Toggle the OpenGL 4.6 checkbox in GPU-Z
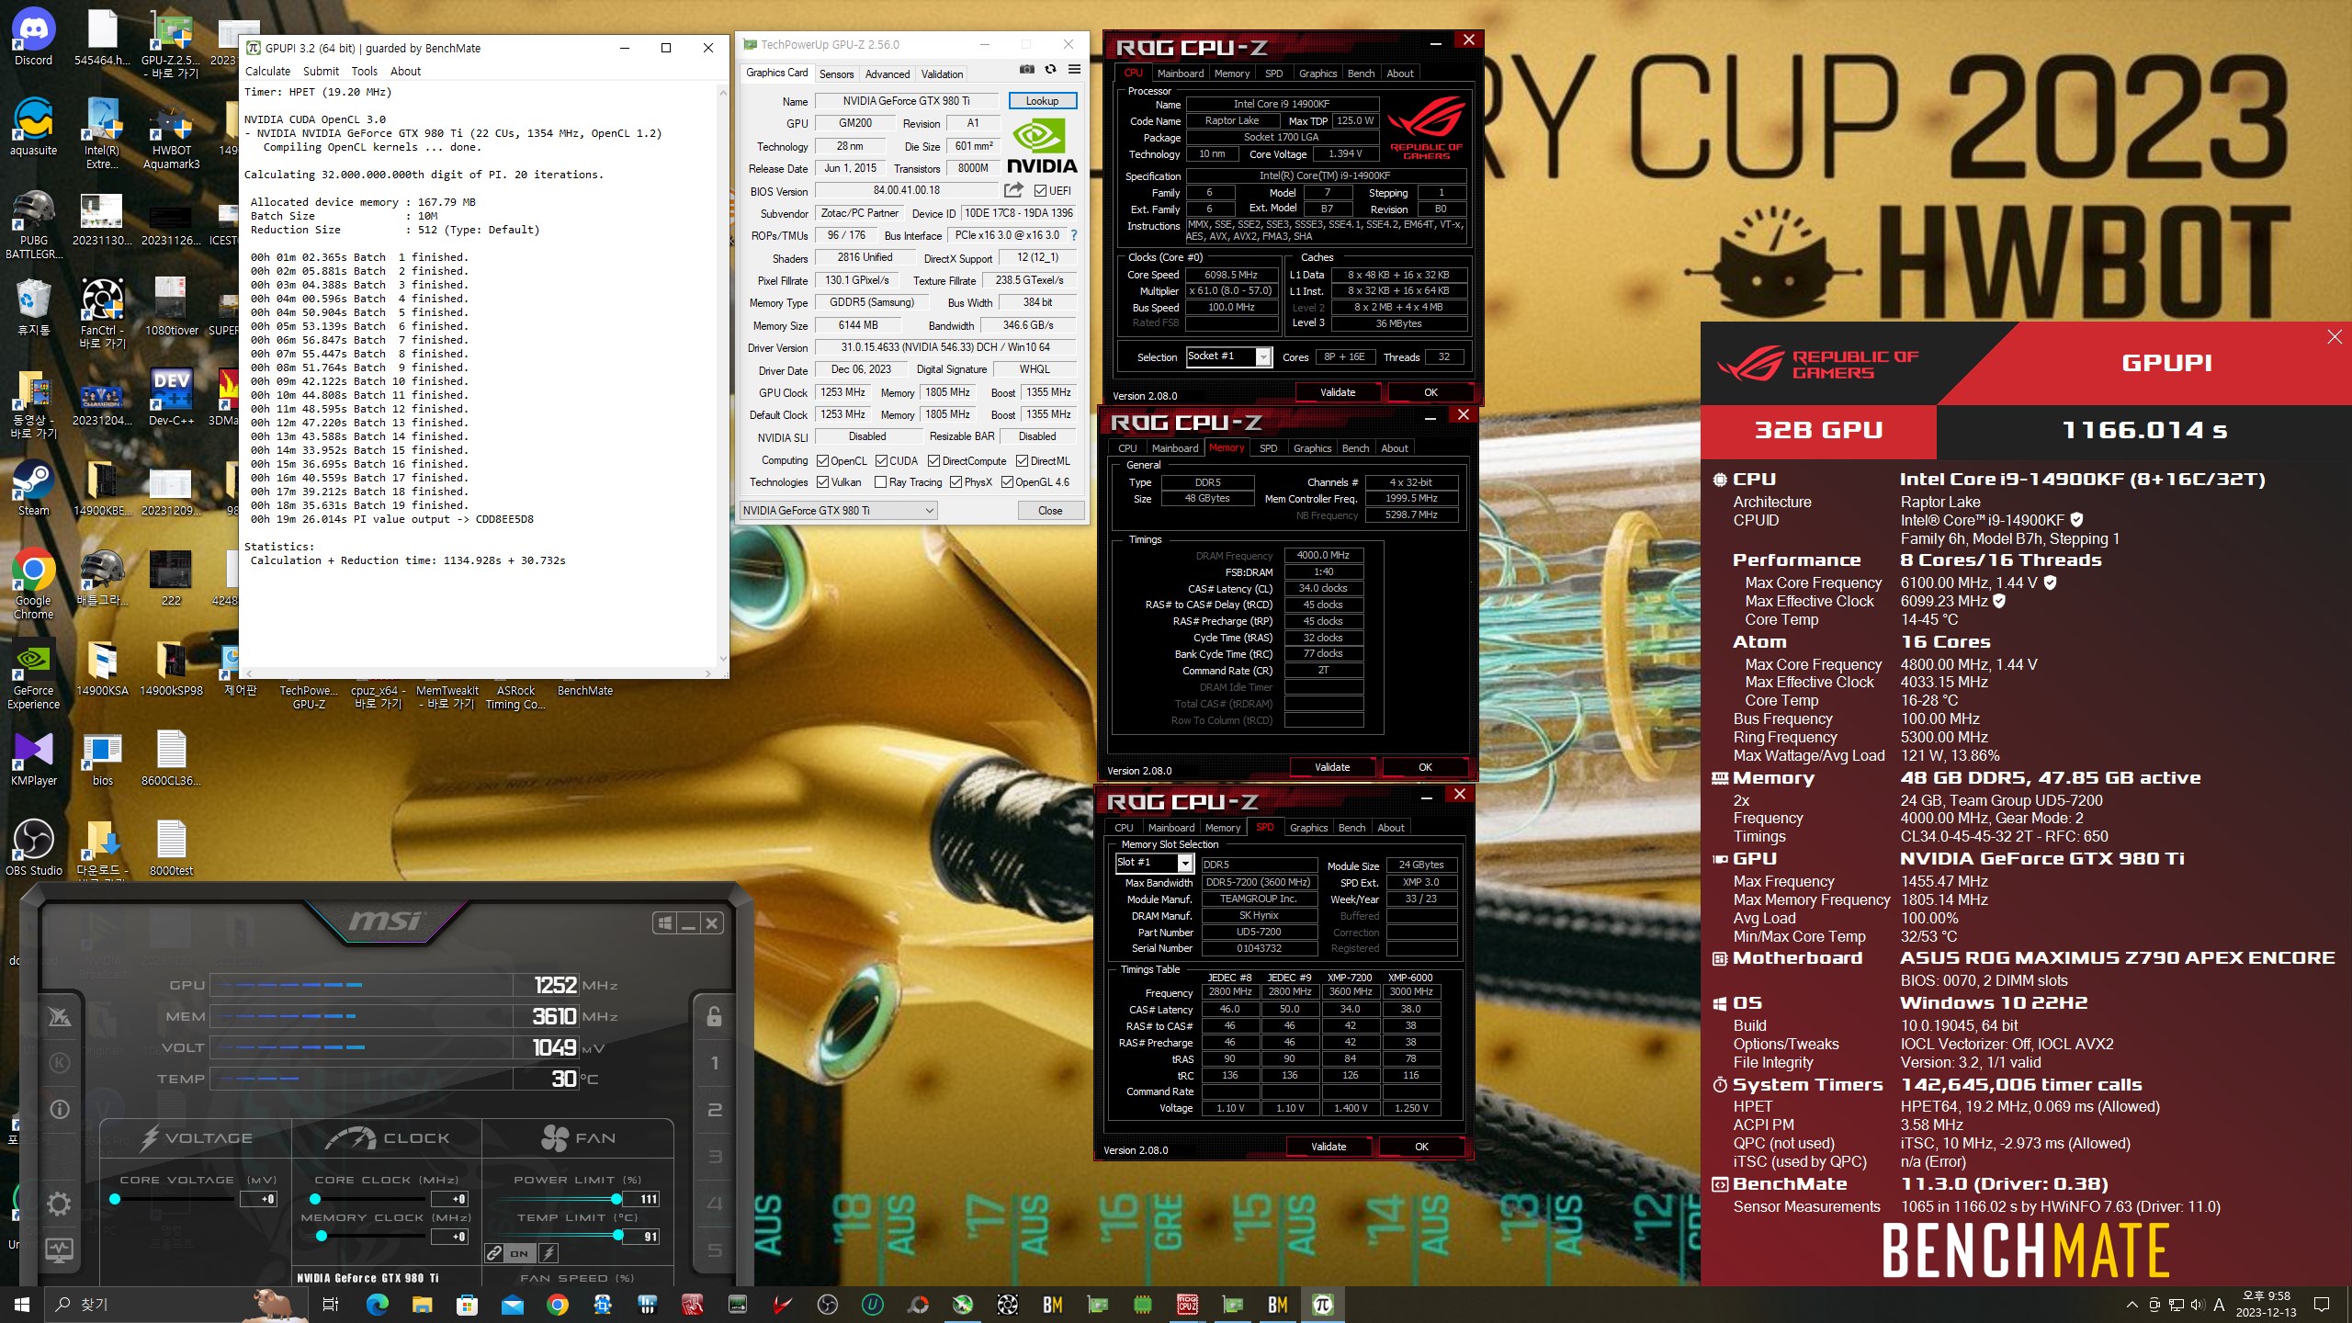The image size is (2352, 1323). pos(1007,482)
